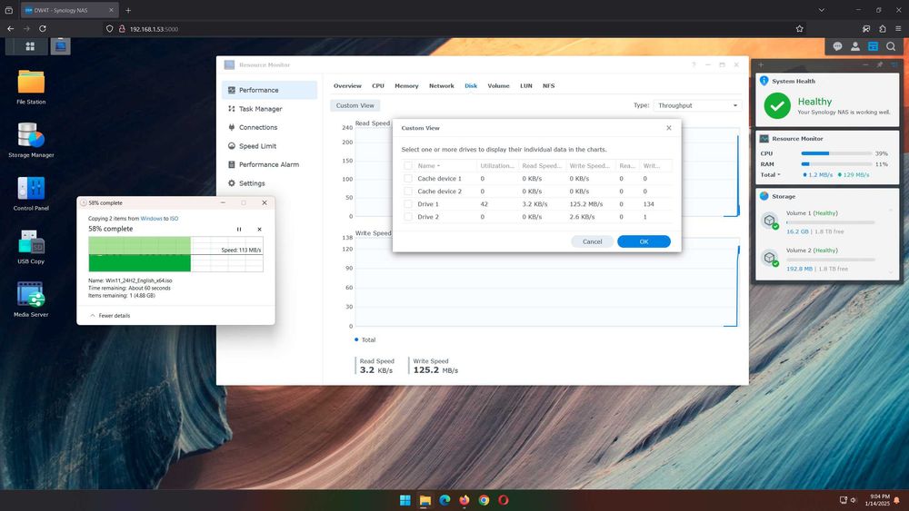Viewport: 909px width, 511px height.
Task: Cancel the file copy with the X button
Action: [259, 229]
